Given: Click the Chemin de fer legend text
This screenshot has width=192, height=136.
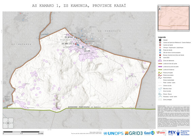Looking at the screenshot, I should [x=167, y=86].
